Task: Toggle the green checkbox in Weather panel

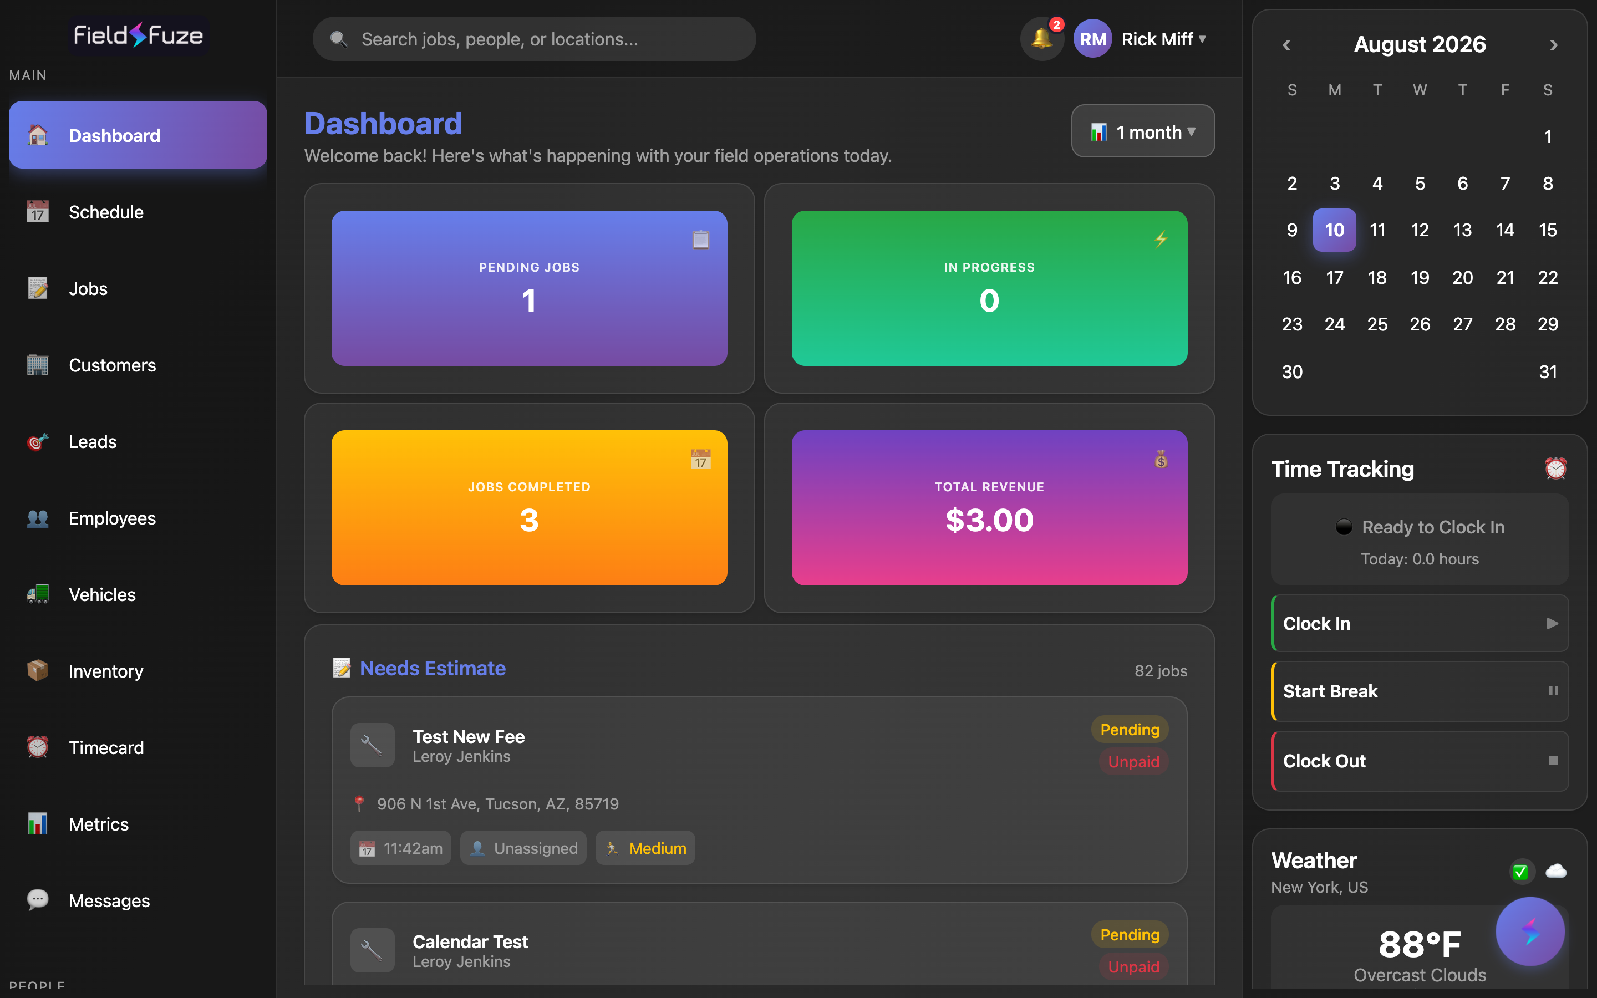Action: [x=1520, y=872]
